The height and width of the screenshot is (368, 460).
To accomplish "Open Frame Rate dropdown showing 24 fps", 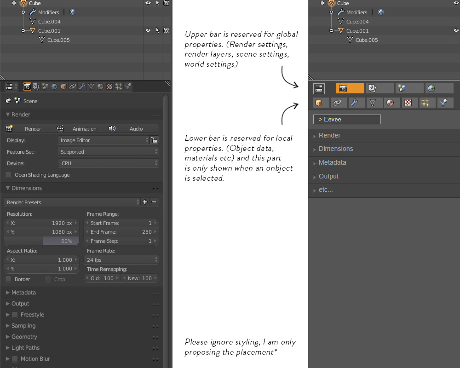I will [121, 260].
